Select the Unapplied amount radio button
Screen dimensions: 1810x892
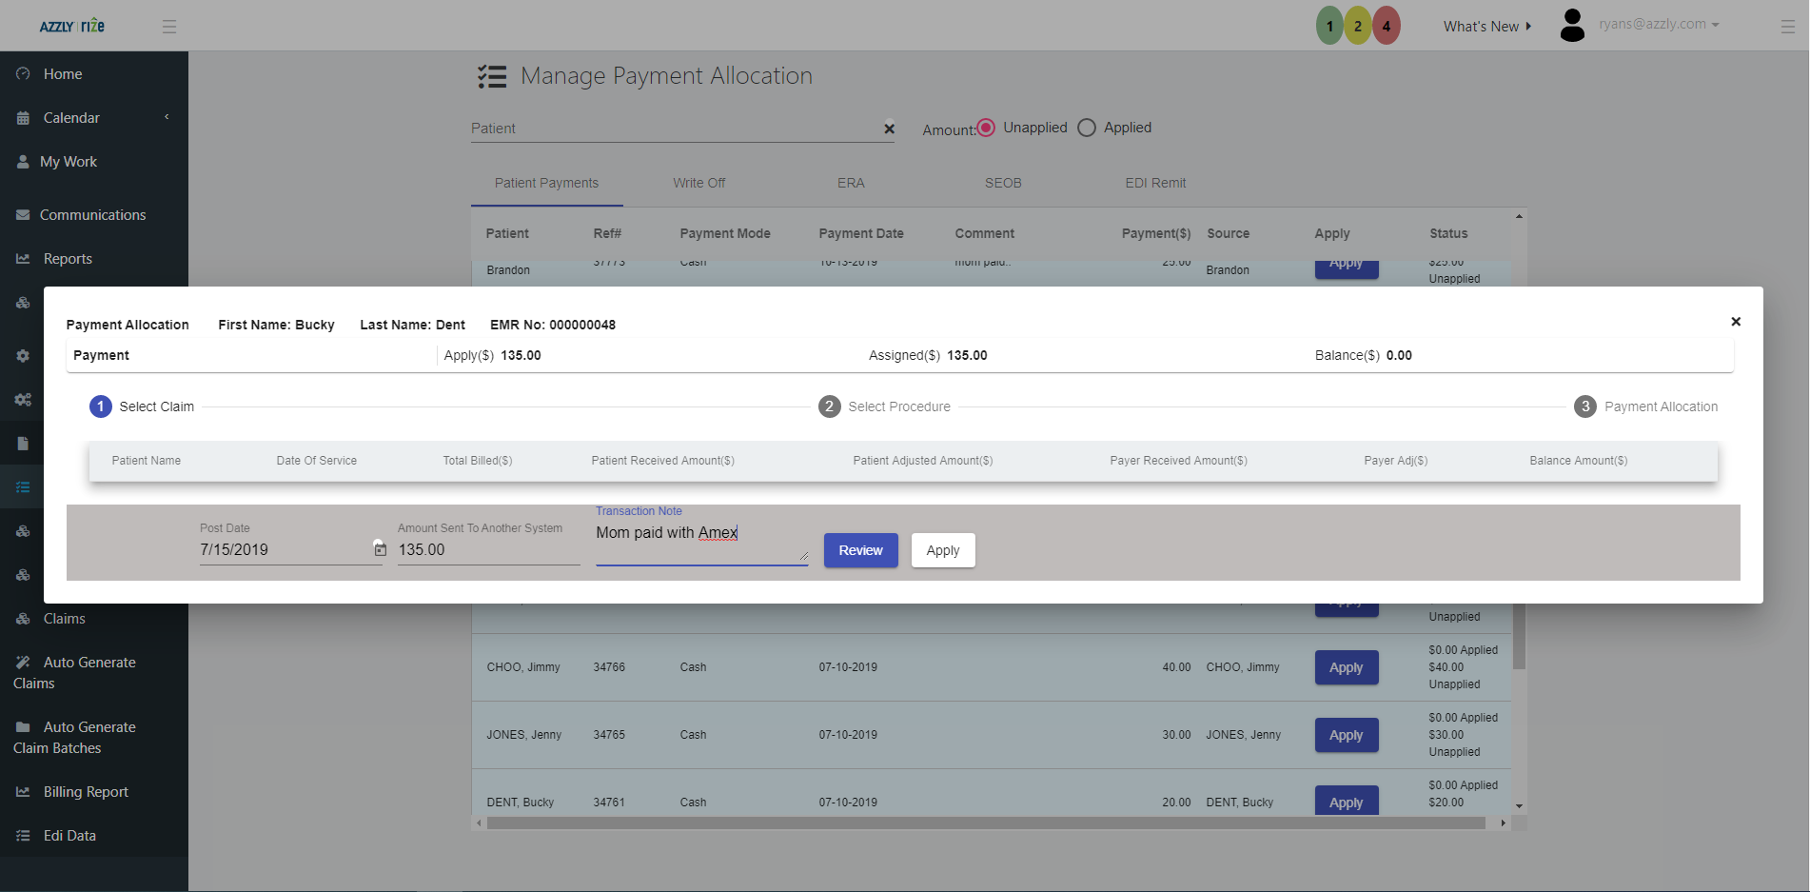[986, 128]
